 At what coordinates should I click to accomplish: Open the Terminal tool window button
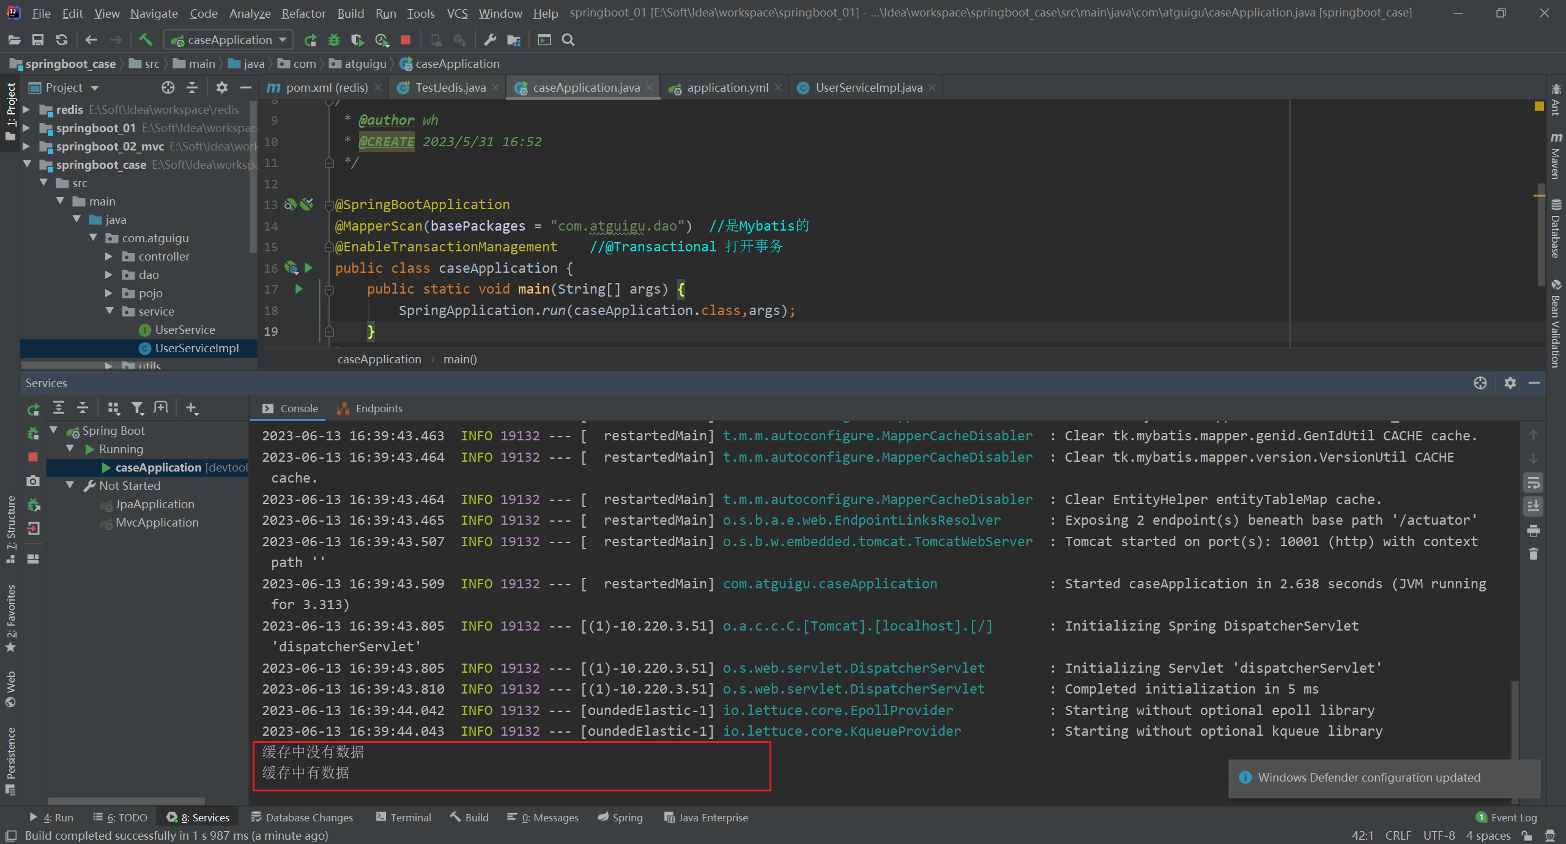tap(404, 817)
